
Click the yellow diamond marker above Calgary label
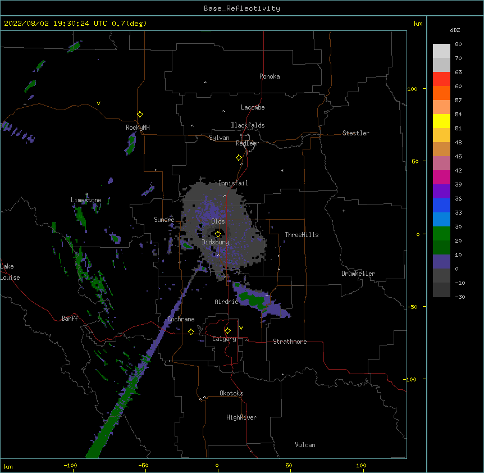pyautogui.click(x=227, y=331)
